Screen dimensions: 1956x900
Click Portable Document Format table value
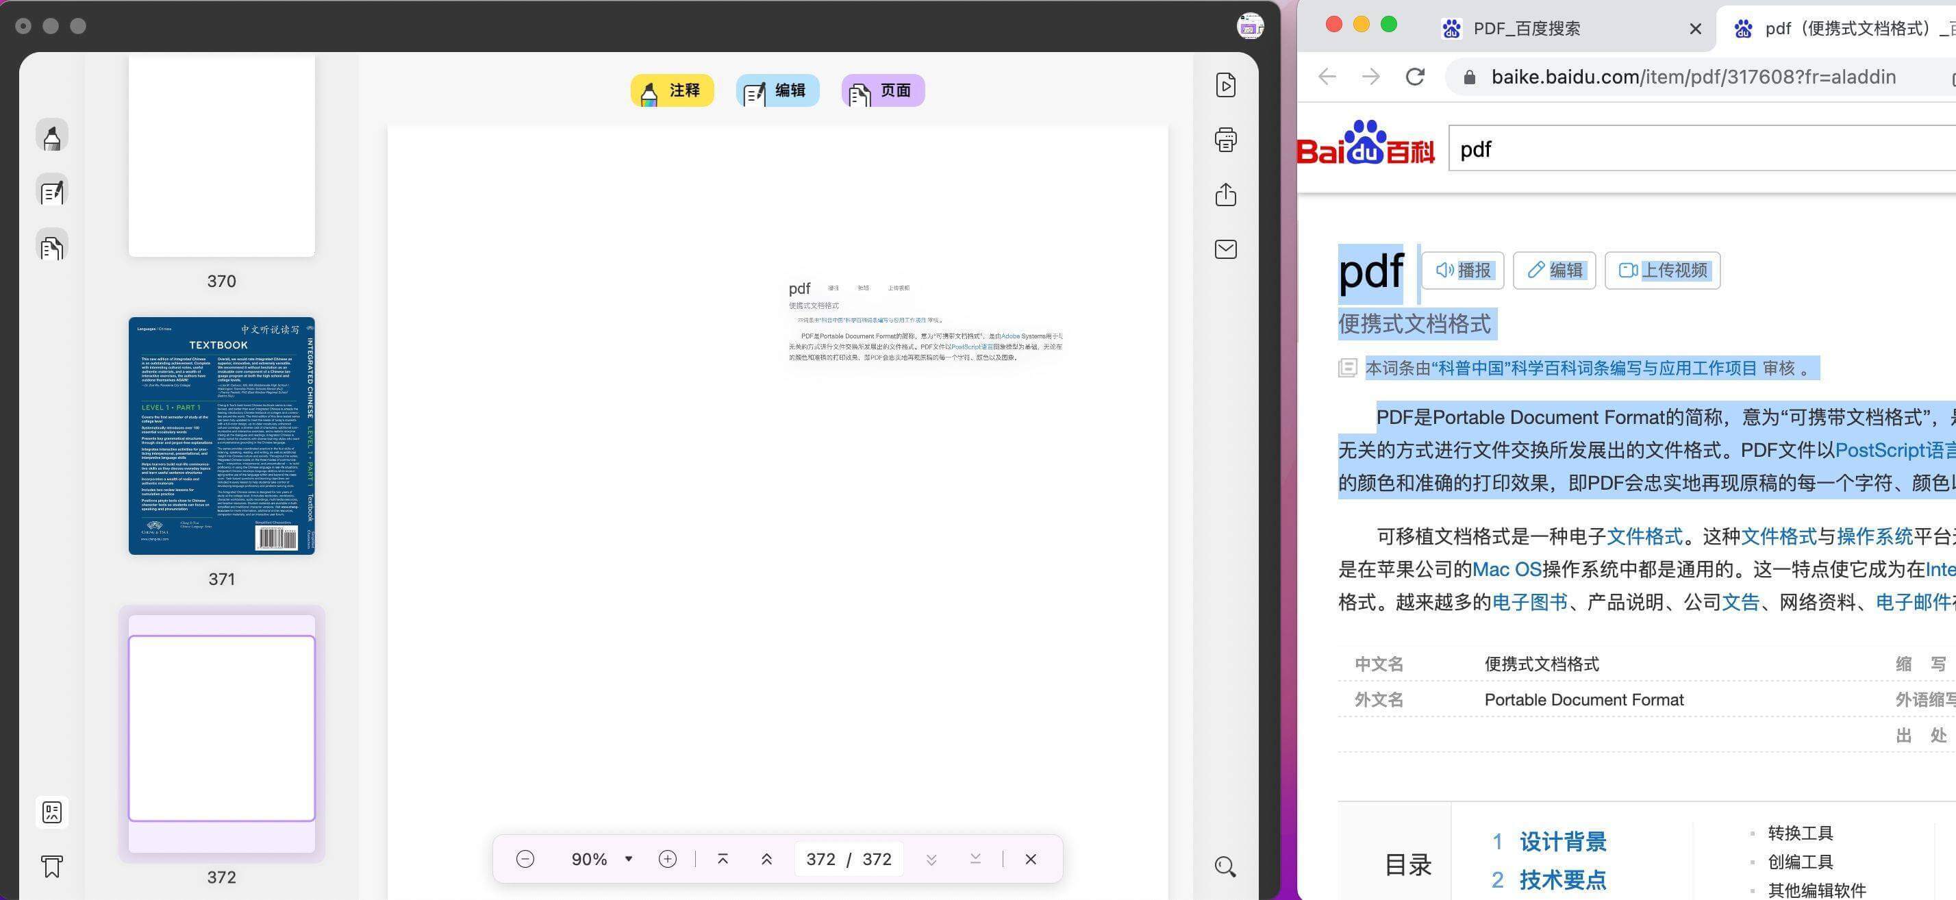click(1584, 700)
